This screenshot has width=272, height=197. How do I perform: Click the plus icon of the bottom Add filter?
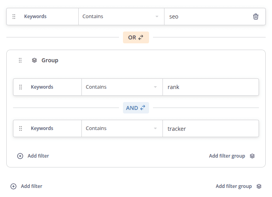tap(13, 186)
